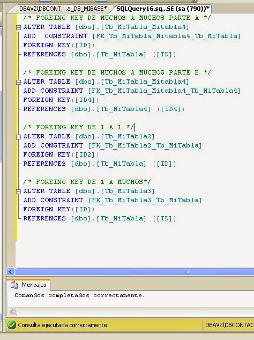Collapse the MUCHOS A MUCHOS PARTE A statement

pos(18,27)
